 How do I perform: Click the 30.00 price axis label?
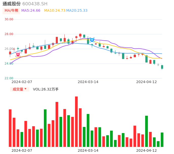[x=9, y=19]
